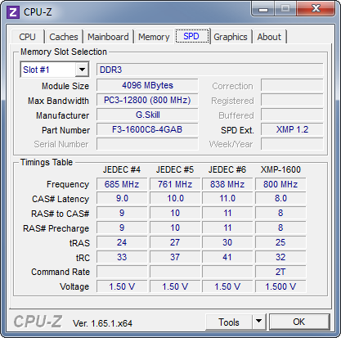The height and width of the screenshot is (338, 341).
Task: Select the 685 MHz frequency cell
Action: tap(122, 184)
